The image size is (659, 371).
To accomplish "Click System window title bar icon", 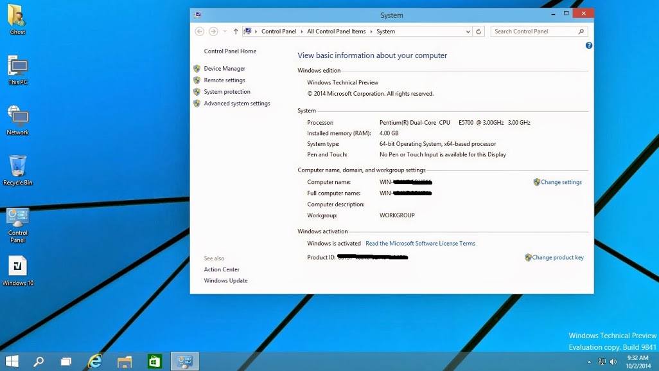I will tap(198, 15).
